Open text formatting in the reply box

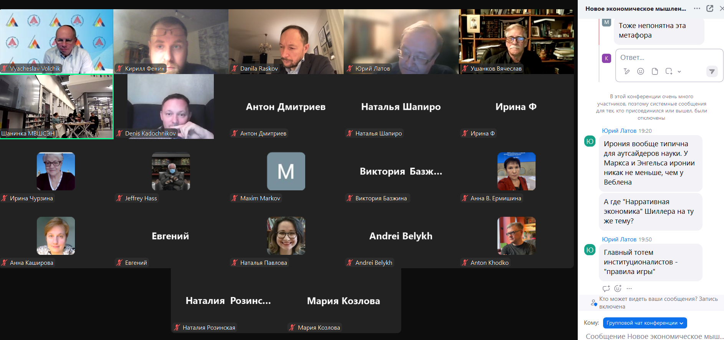[x=627, y=71]
